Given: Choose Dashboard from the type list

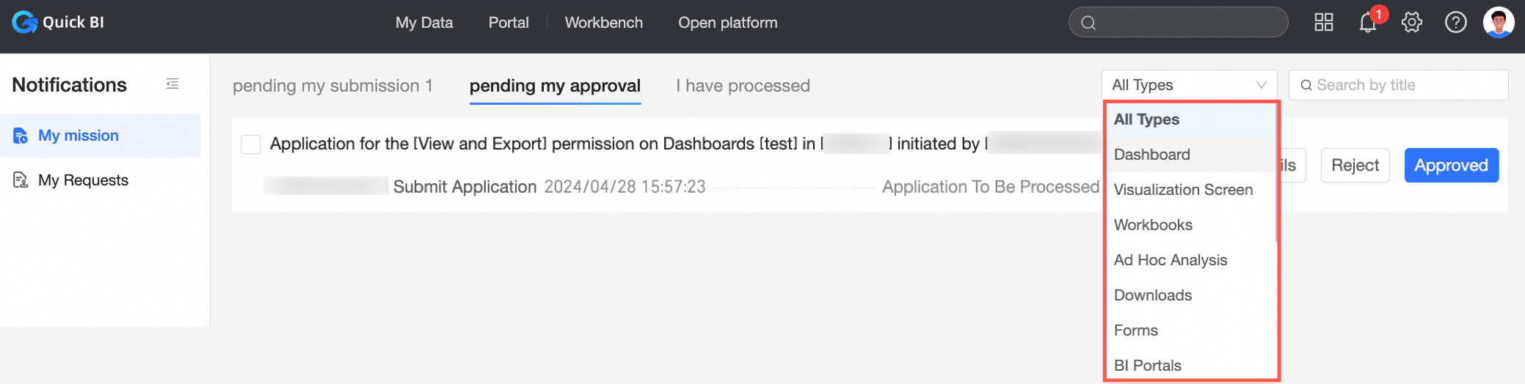Looking at the screenshot, I should [x=1152, y=155].
